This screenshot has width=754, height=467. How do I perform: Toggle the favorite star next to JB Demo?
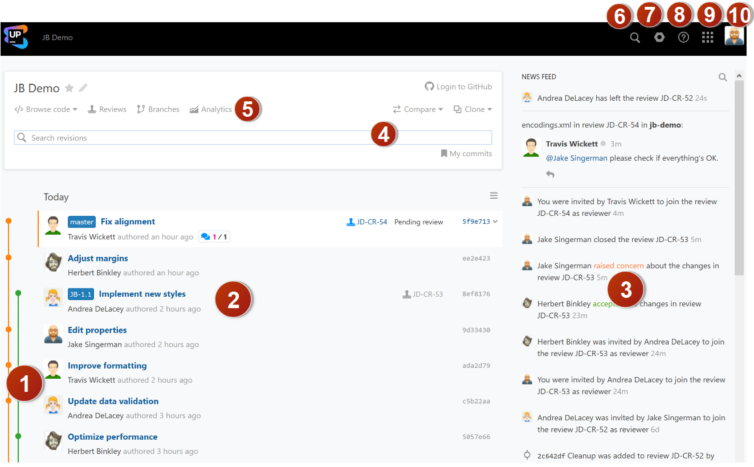coord(69,88)
